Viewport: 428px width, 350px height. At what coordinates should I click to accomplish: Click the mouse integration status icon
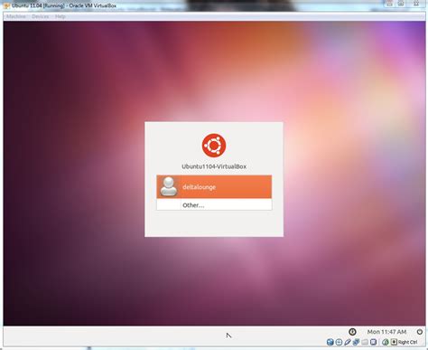click(x=386, y=342)
